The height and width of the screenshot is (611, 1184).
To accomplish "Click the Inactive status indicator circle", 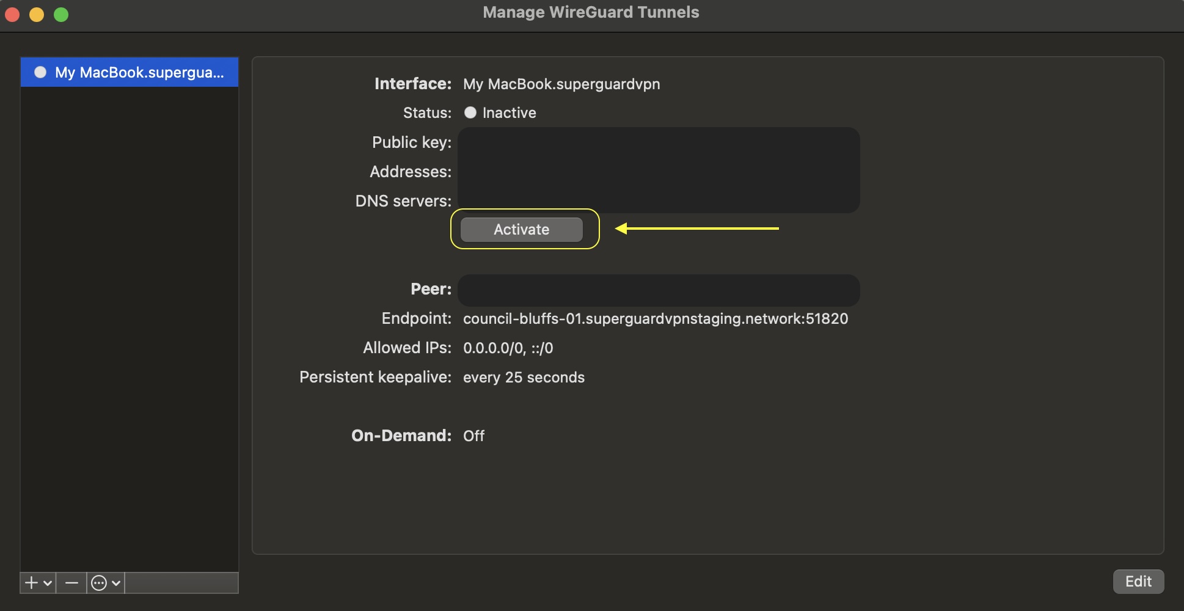I will click(470, 112).
